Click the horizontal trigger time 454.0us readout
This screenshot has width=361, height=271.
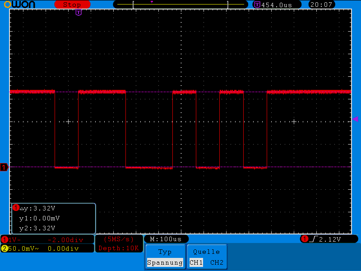click(277, 5)
